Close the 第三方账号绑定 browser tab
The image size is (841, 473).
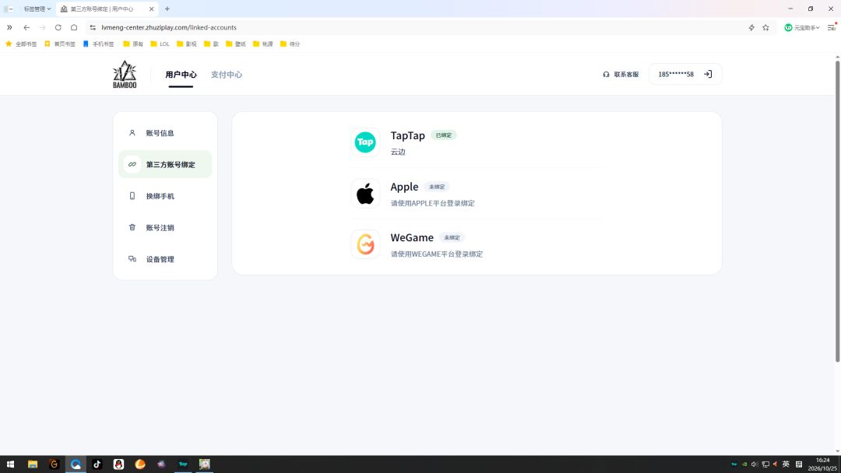point(151,9)
